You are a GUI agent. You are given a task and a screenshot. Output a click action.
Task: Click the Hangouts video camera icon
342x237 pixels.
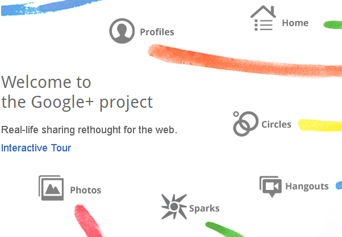pyautogui.click(x=270, y=187)
